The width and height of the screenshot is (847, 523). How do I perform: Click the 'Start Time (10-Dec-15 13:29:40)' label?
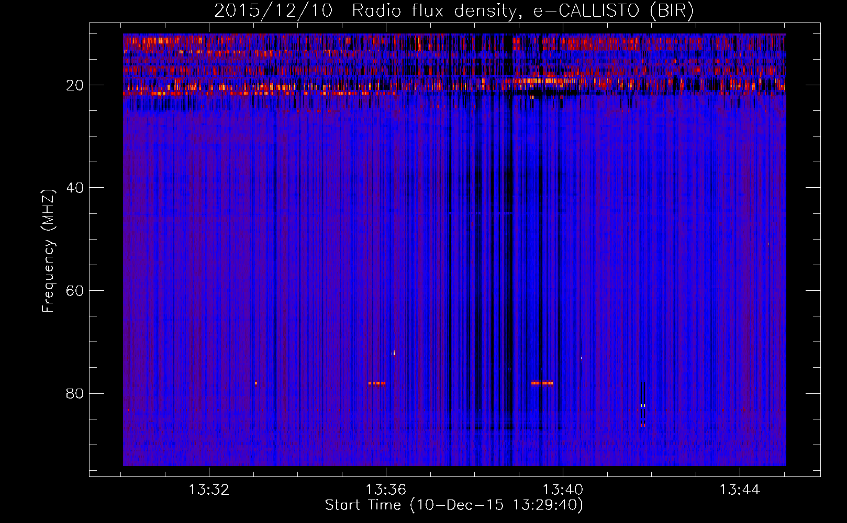pos(454,505)
